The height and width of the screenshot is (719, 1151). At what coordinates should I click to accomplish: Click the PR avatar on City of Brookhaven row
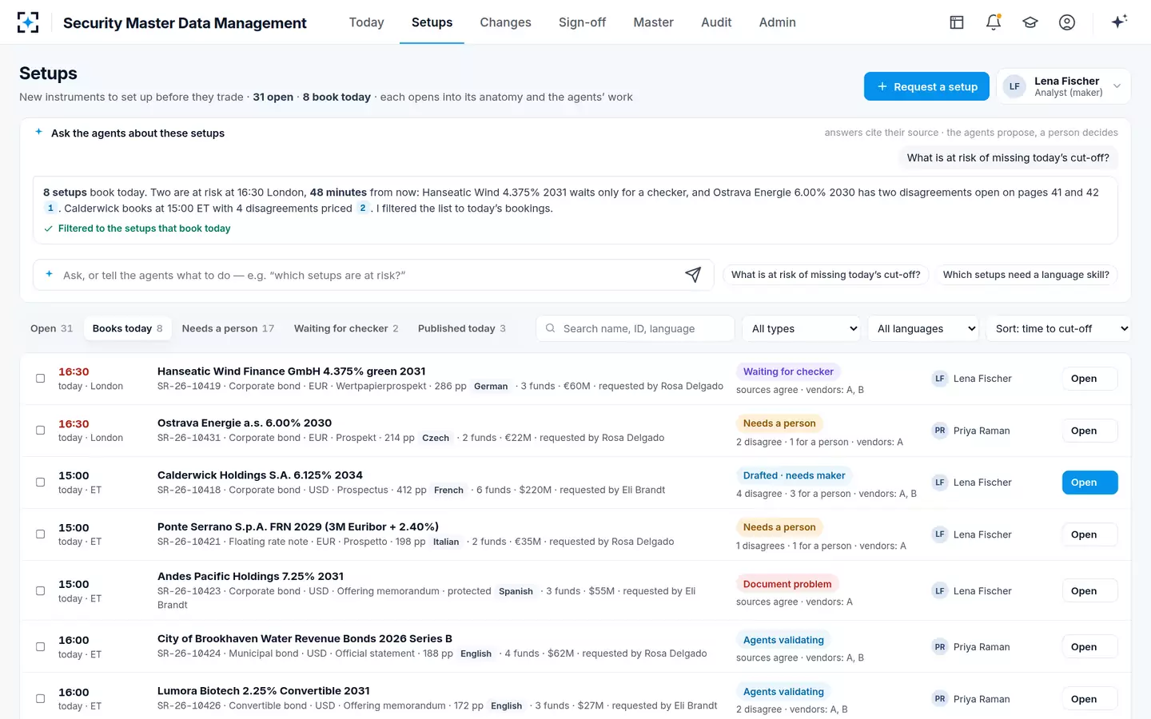(940, 647)
